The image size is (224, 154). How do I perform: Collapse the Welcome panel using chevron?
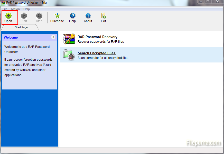pos(53,37)
